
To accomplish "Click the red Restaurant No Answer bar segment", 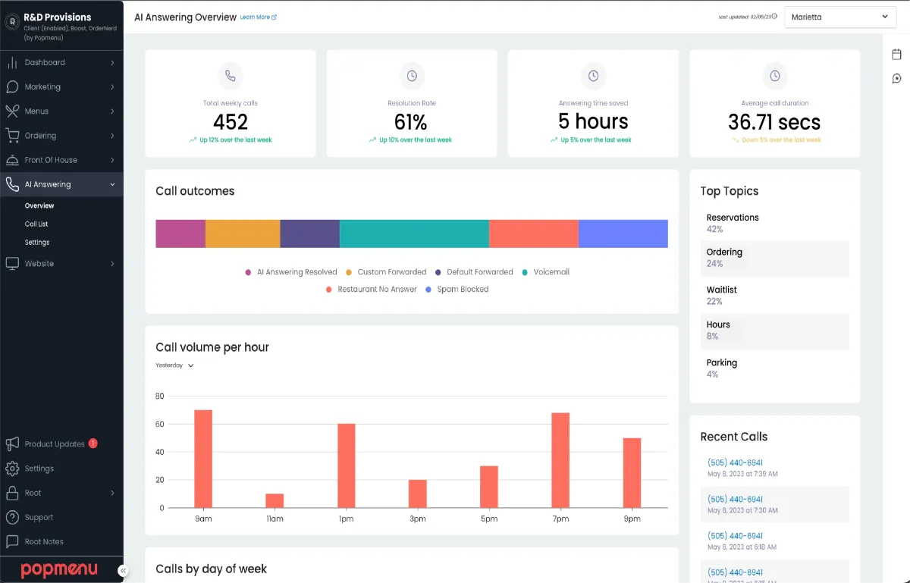I will tap(534, 234).
